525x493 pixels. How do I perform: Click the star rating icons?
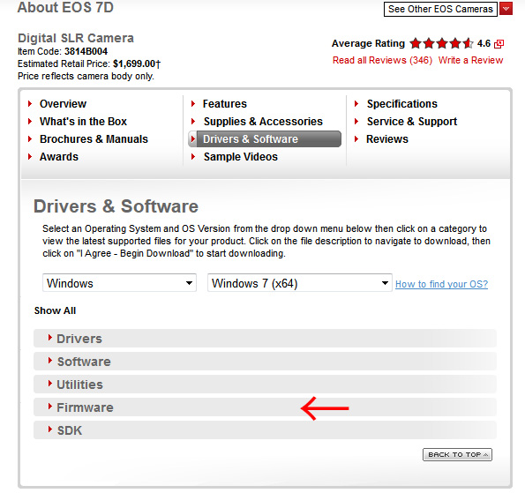click(441, 43)
